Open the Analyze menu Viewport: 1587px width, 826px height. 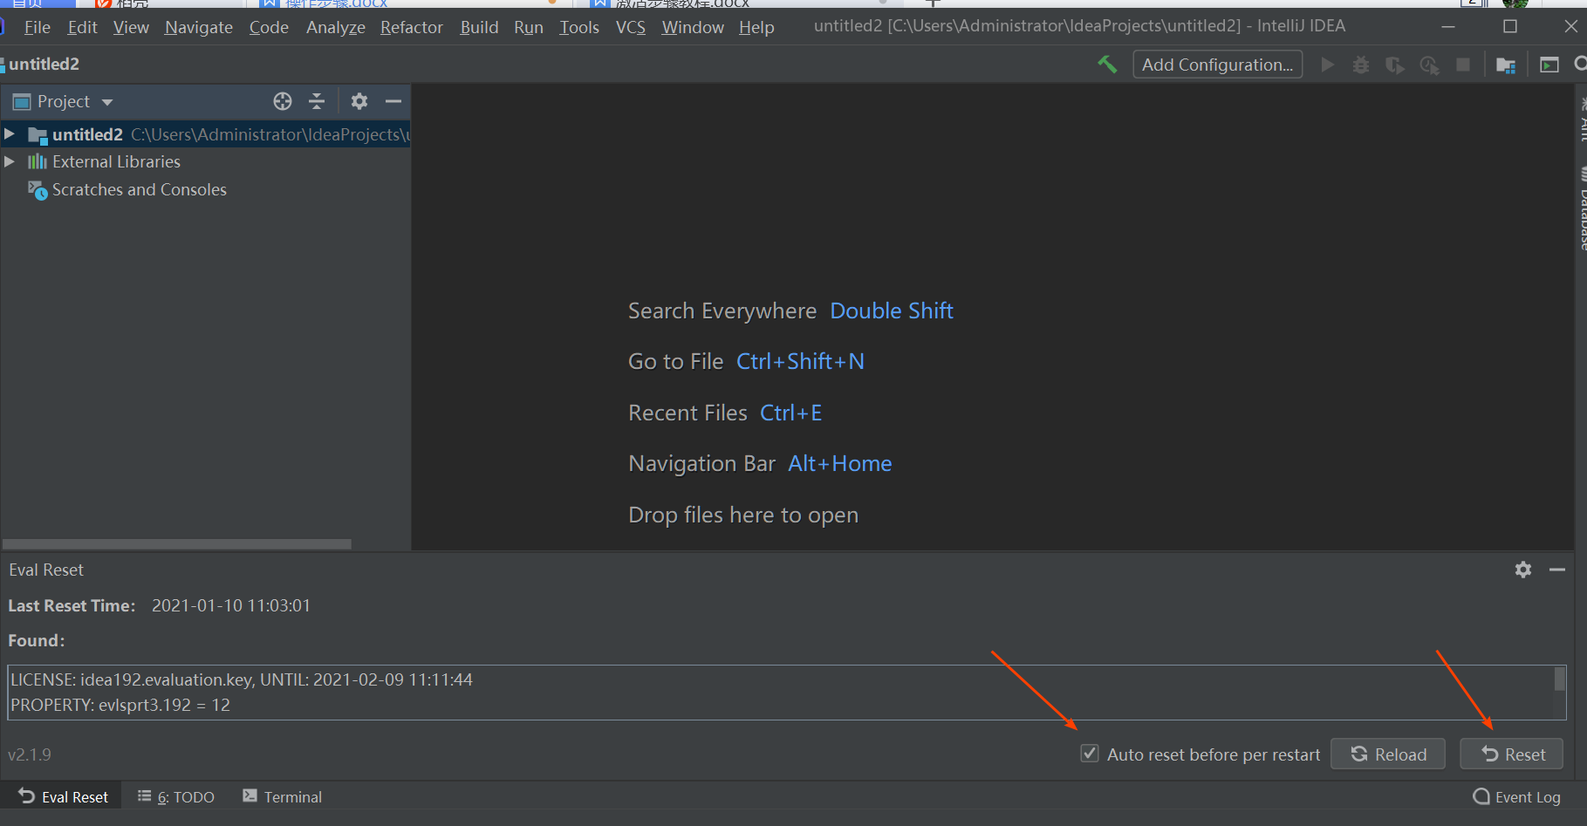click(x=335, y=27)
